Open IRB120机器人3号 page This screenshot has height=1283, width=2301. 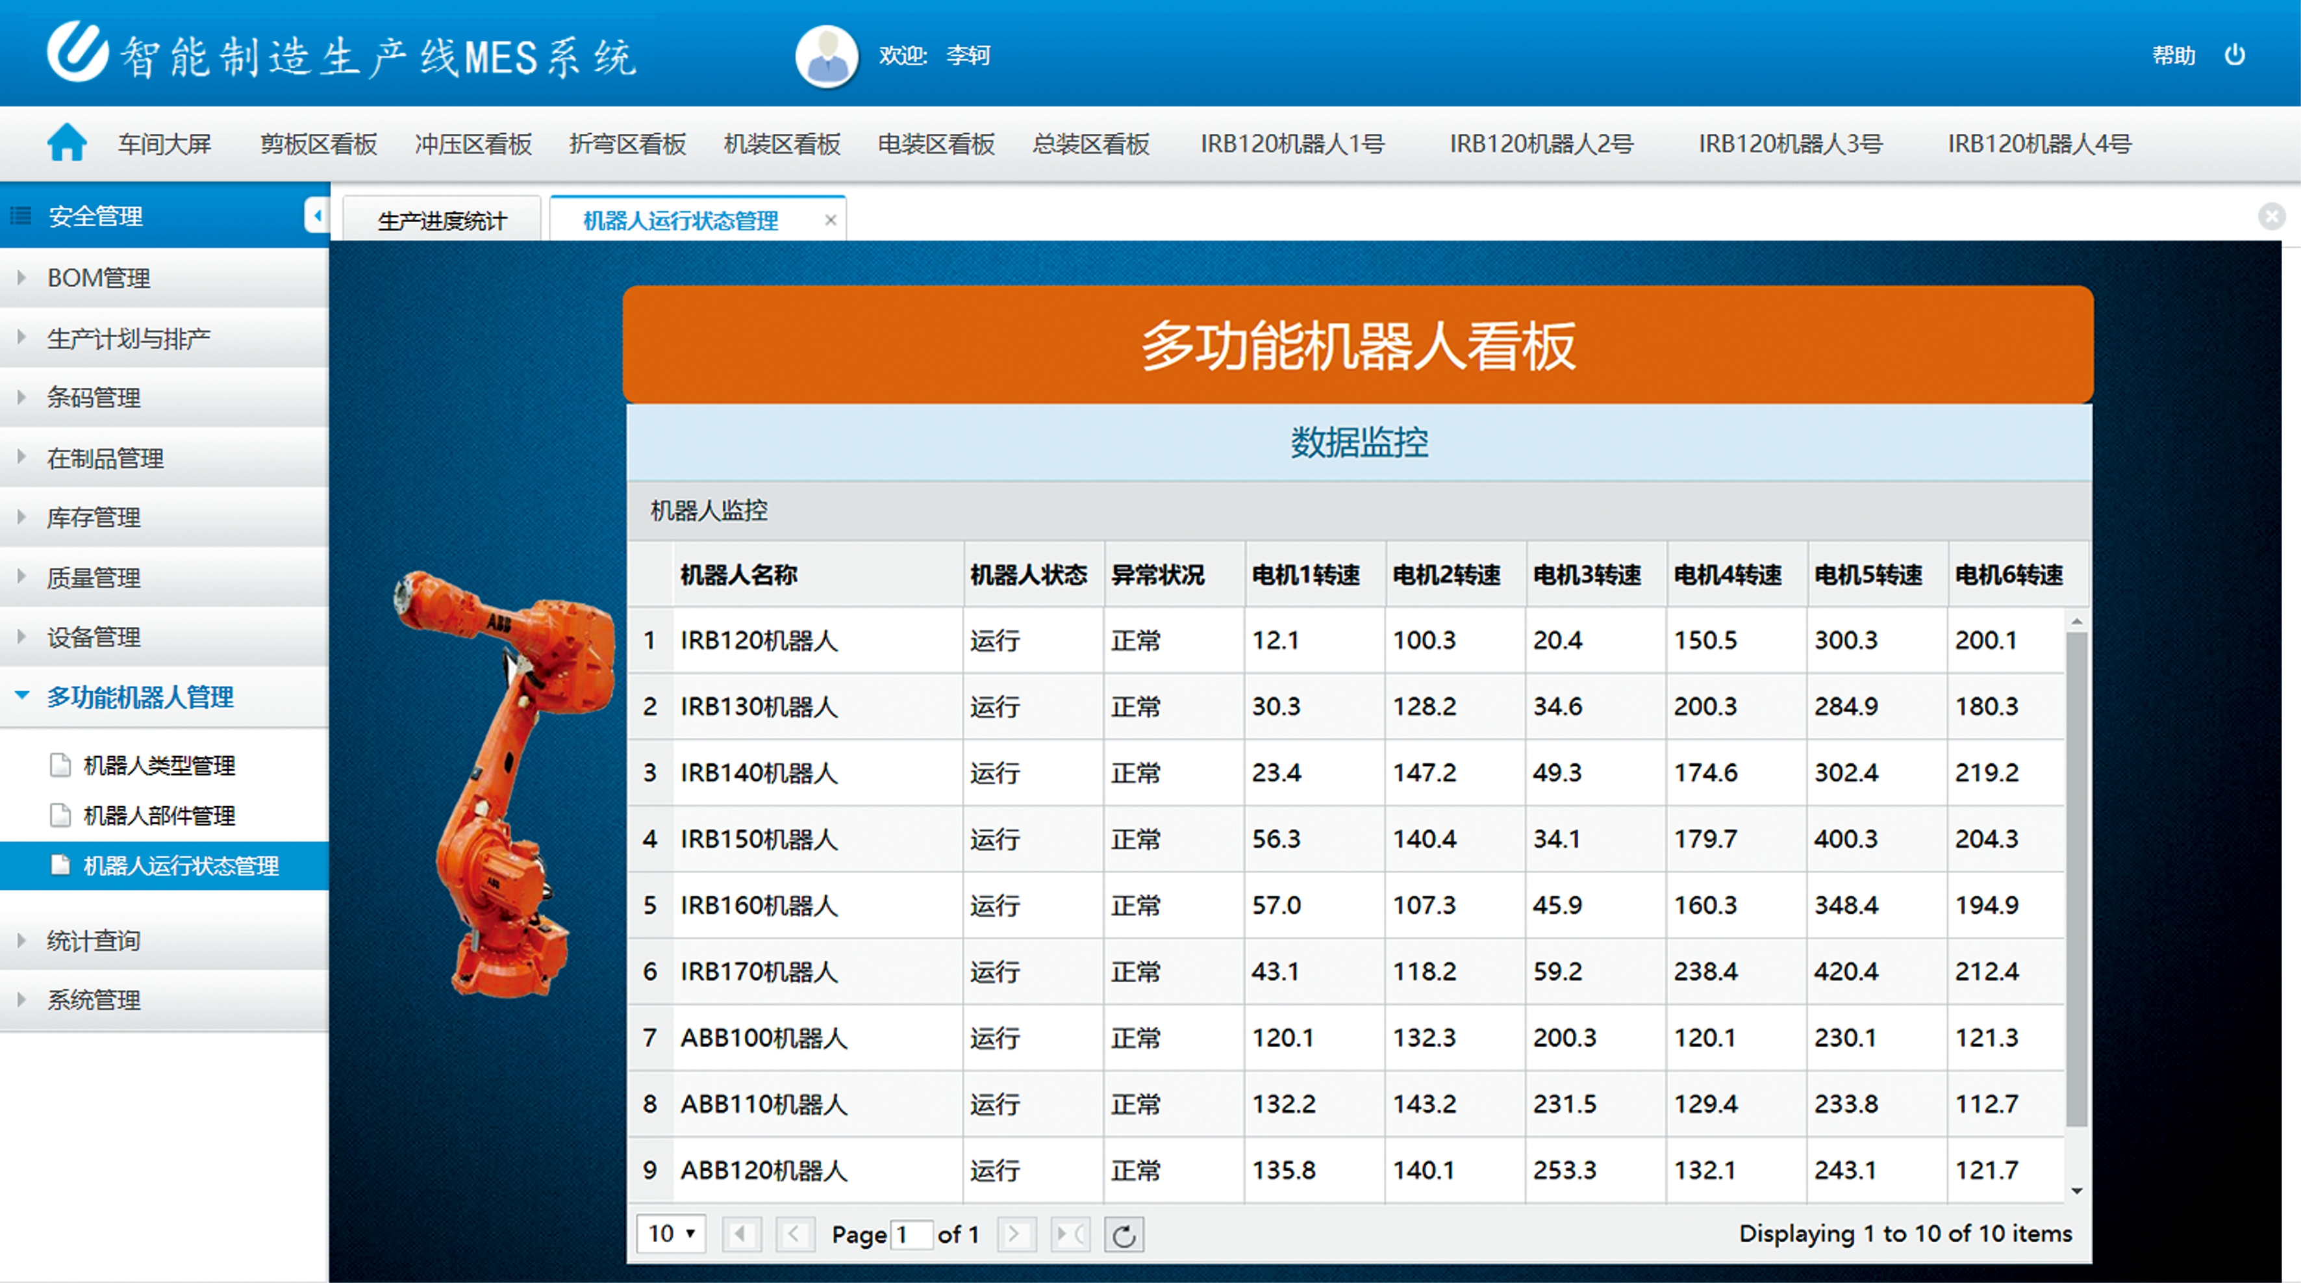tap(1791, 144)
